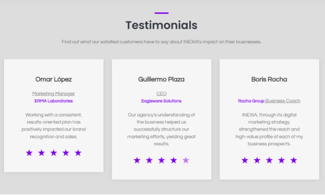Click the Marketing Manager underlined title
Screen dimensions: 325x195
54,93
